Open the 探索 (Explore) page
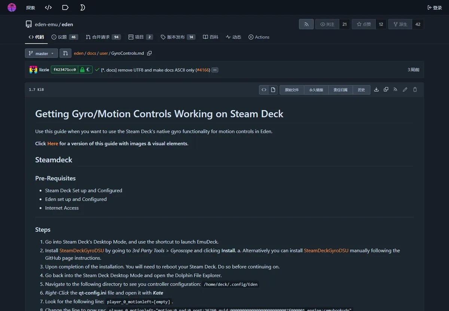This screenshot has width=449, height=311. pyautogui.click(x=31, y=7)
